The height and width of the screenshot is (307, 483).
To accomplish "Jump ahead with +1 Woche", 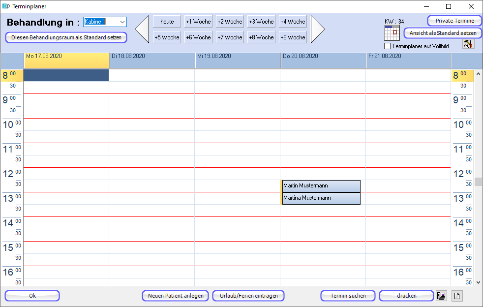I will pos(198,22).
